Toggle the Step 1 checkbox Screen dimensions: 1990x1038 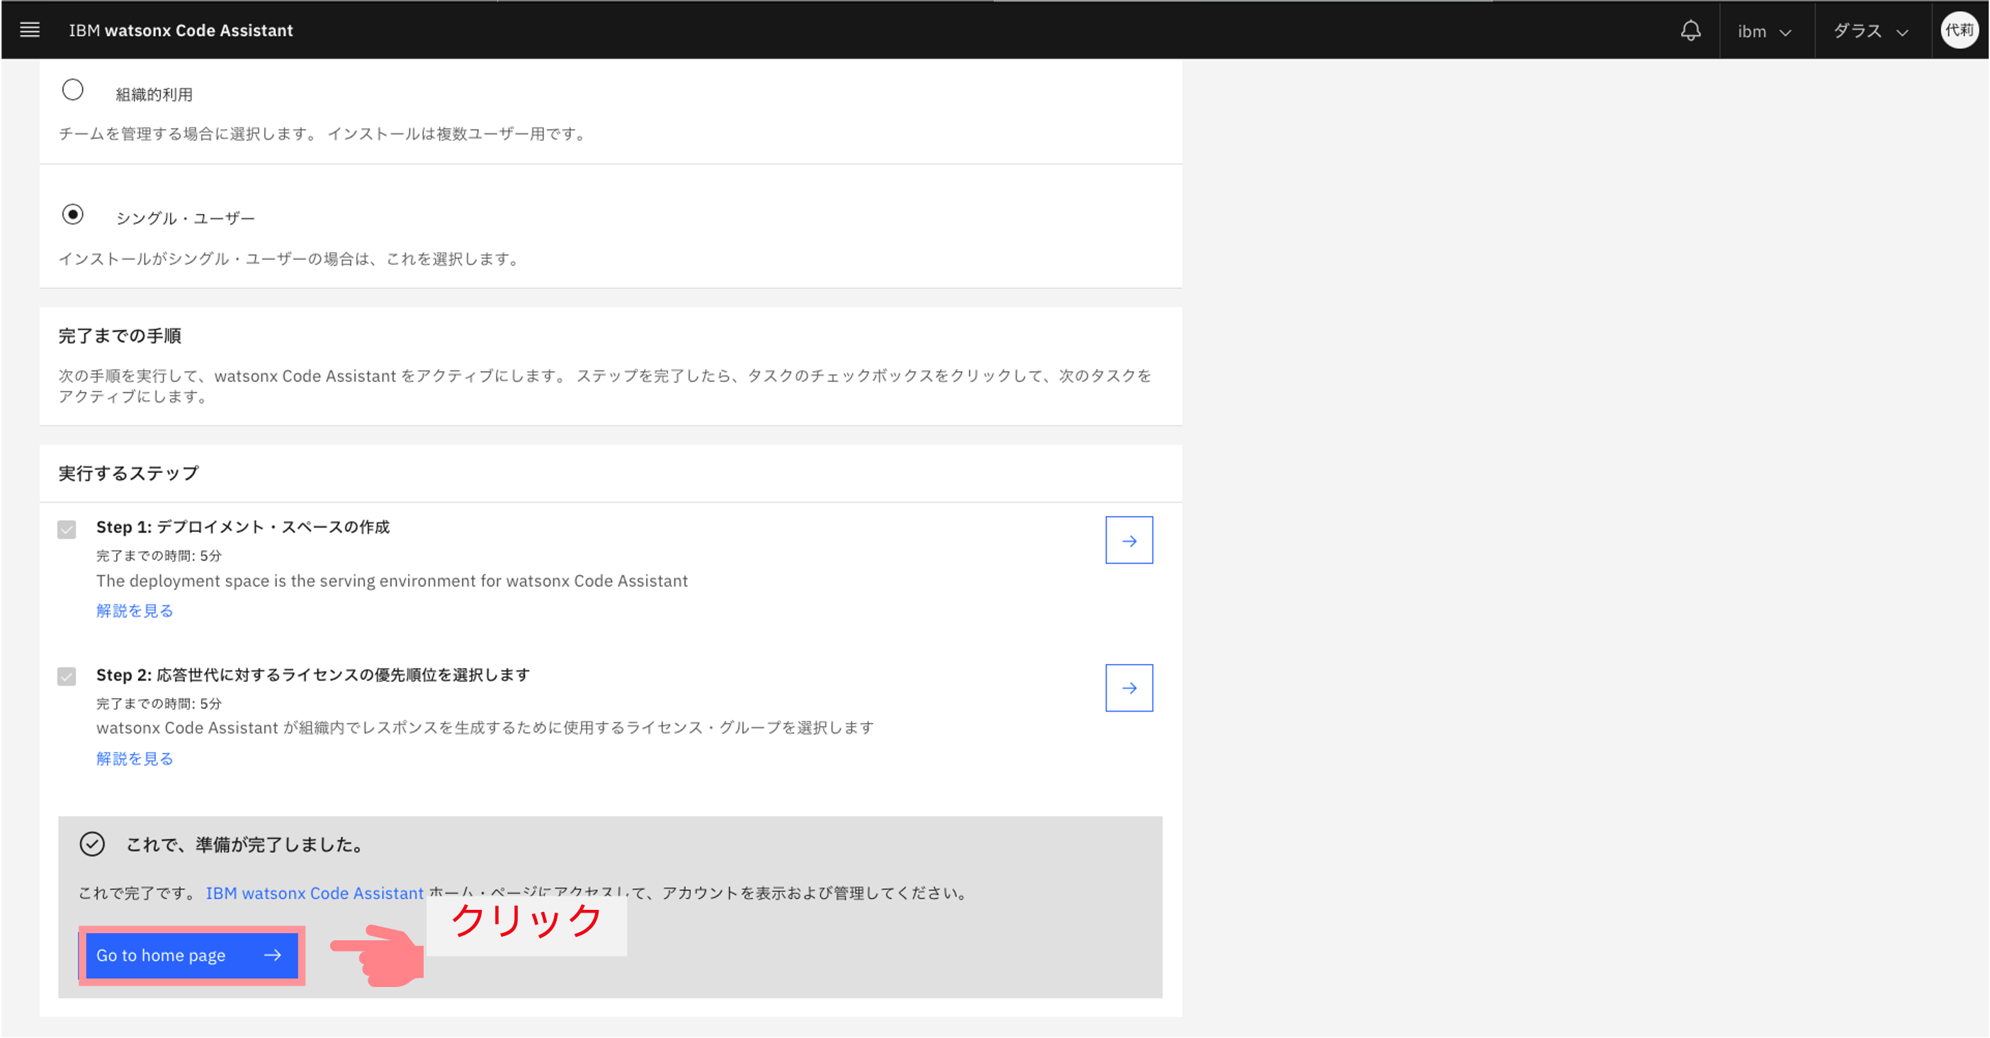coord(67,530)
